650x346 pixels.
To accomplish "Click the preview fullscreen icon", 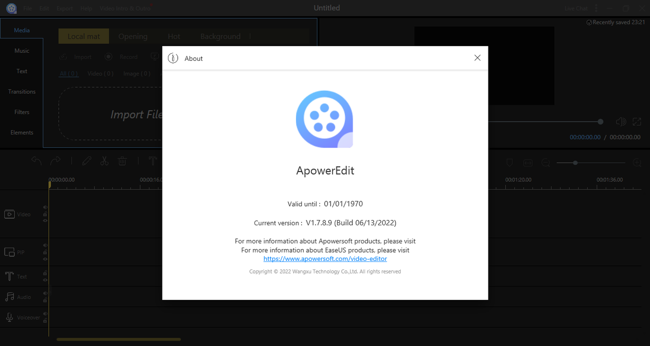I will tap(637, 122).
